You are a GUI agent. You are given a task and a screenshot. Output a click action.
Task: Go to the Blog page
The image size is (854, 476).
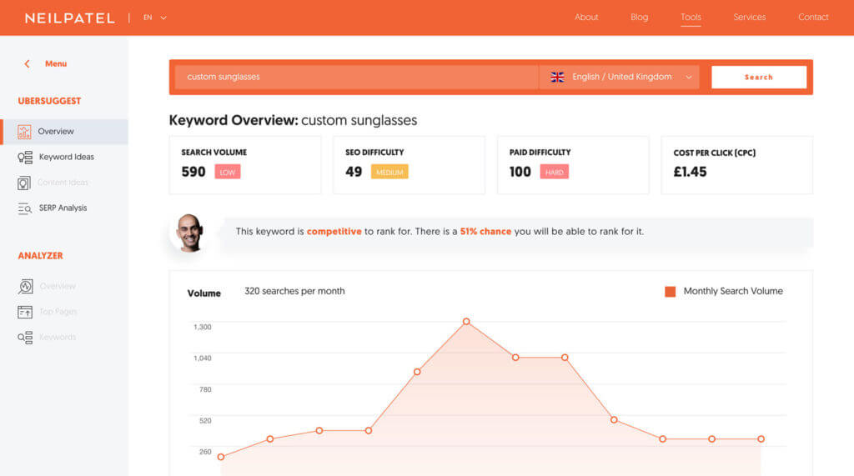(x=639, y=18)
